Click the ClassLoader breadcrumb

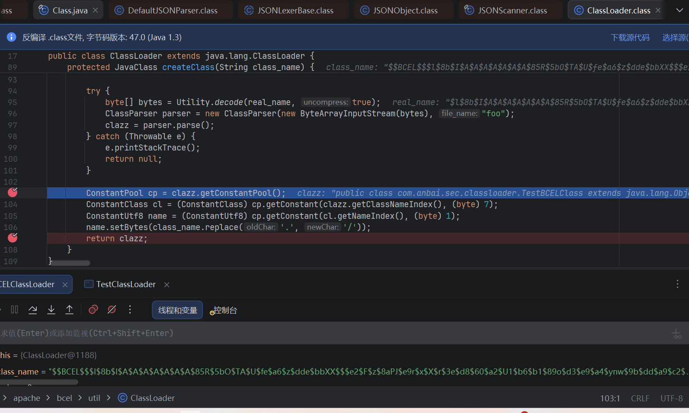[147, 398]
